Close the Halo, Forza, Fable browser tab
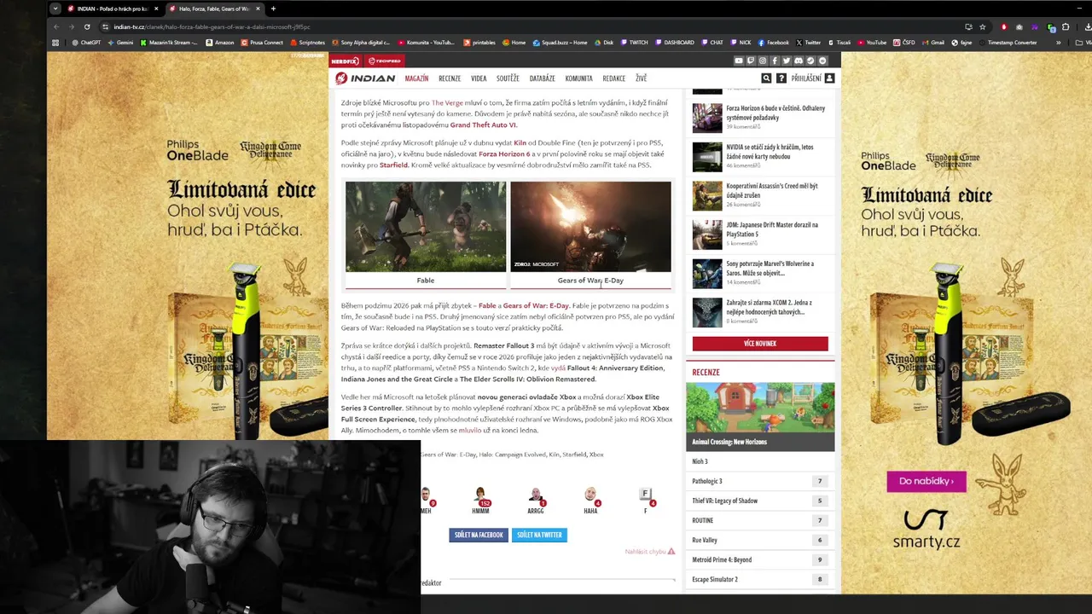The height and width of the screenshot is (614, 1092). coord(258,9)
